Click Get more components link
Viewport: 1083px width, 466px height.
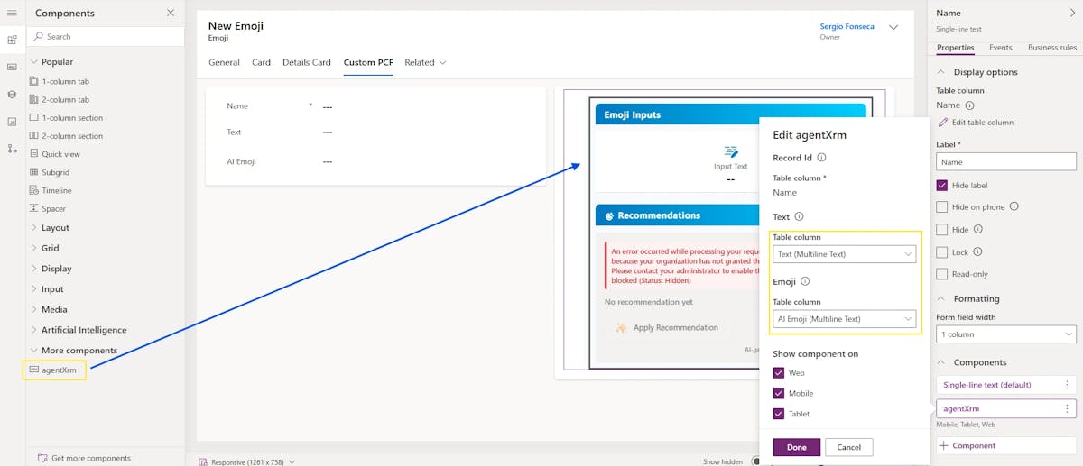coord(90,458)
